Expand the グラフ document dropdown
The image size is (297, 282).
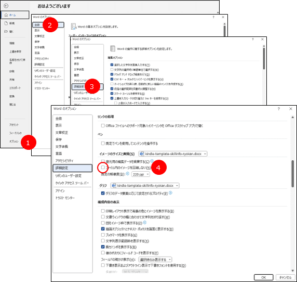[x=145, y=185]
